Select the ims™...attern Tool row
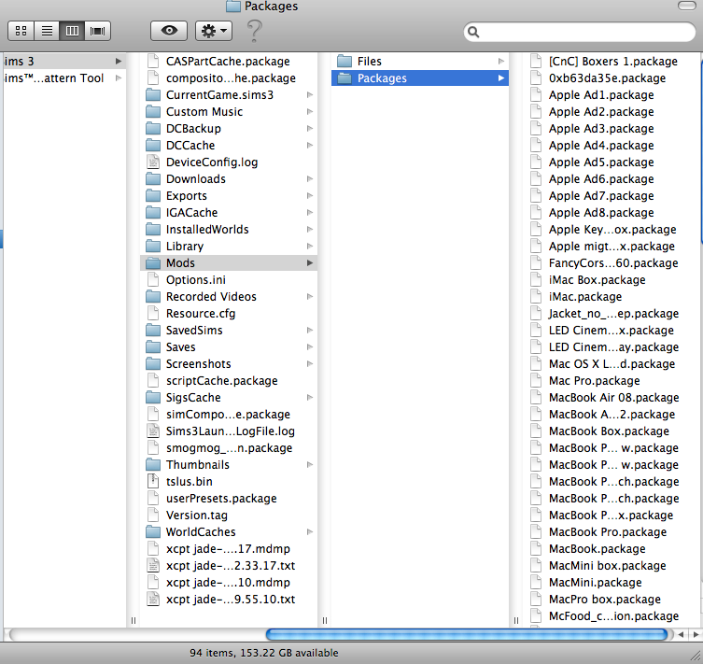The width and height of the screenshot is (703, 664). pos(64,78)
